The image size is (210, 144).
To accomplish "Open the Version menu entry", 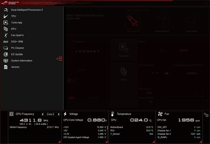I will tap(15, 67).
